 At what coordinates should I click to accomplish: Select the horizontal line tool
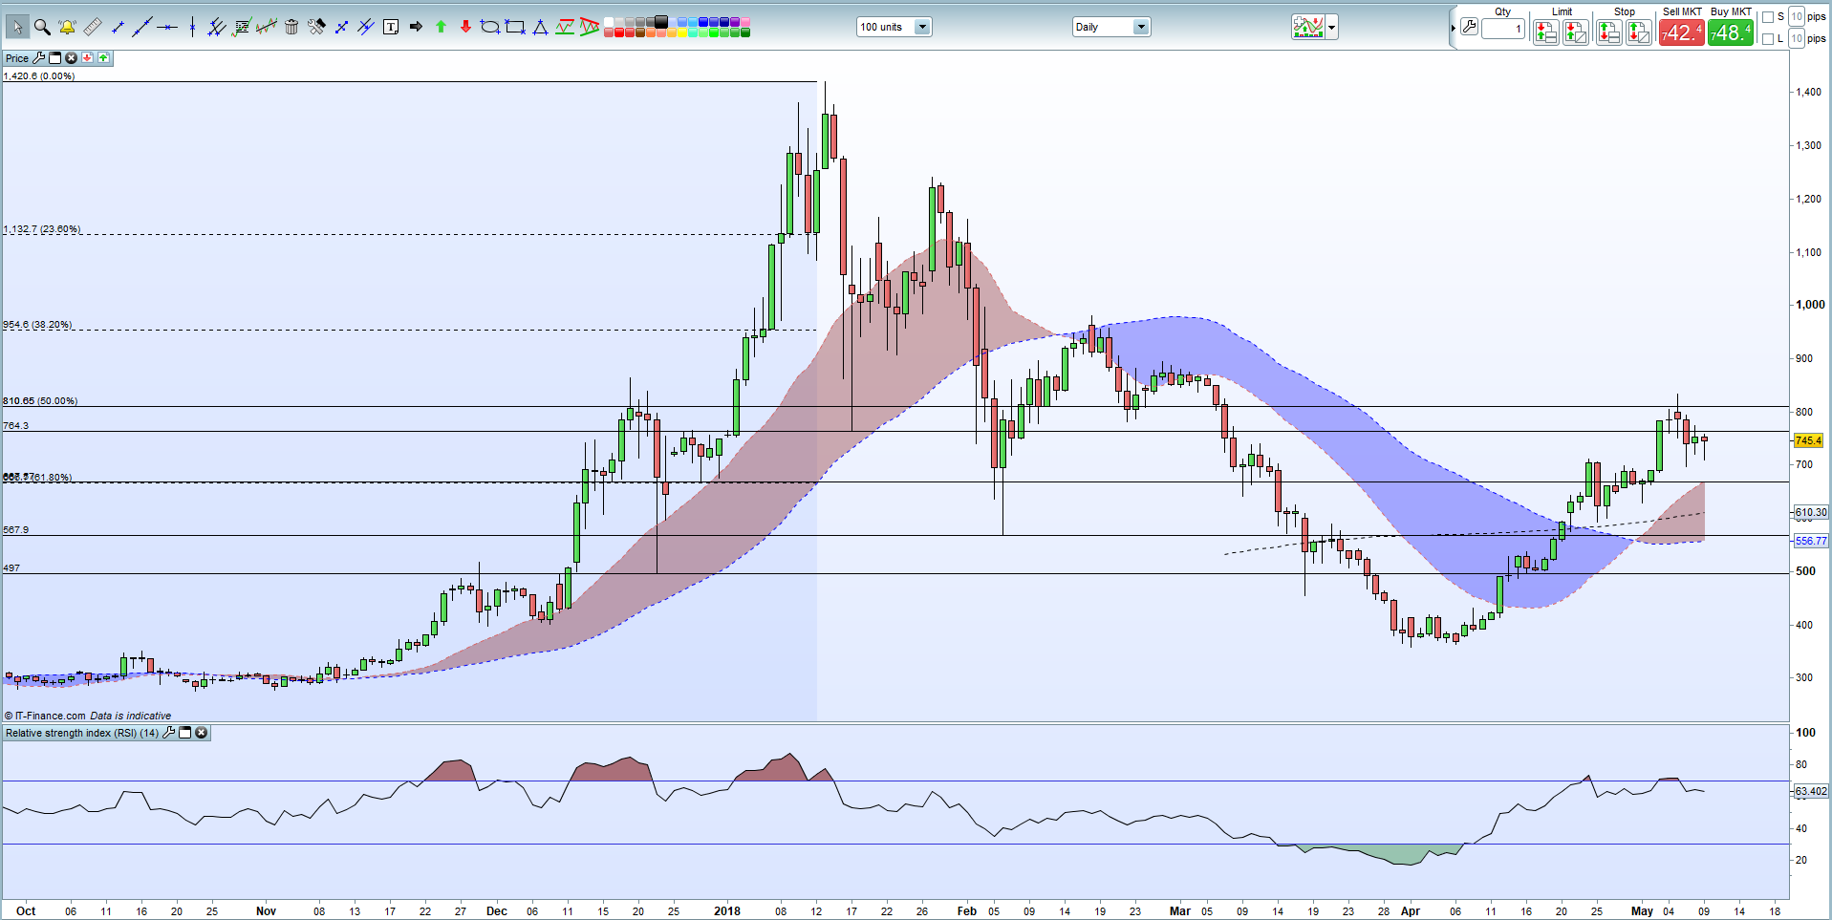(167, 27)
